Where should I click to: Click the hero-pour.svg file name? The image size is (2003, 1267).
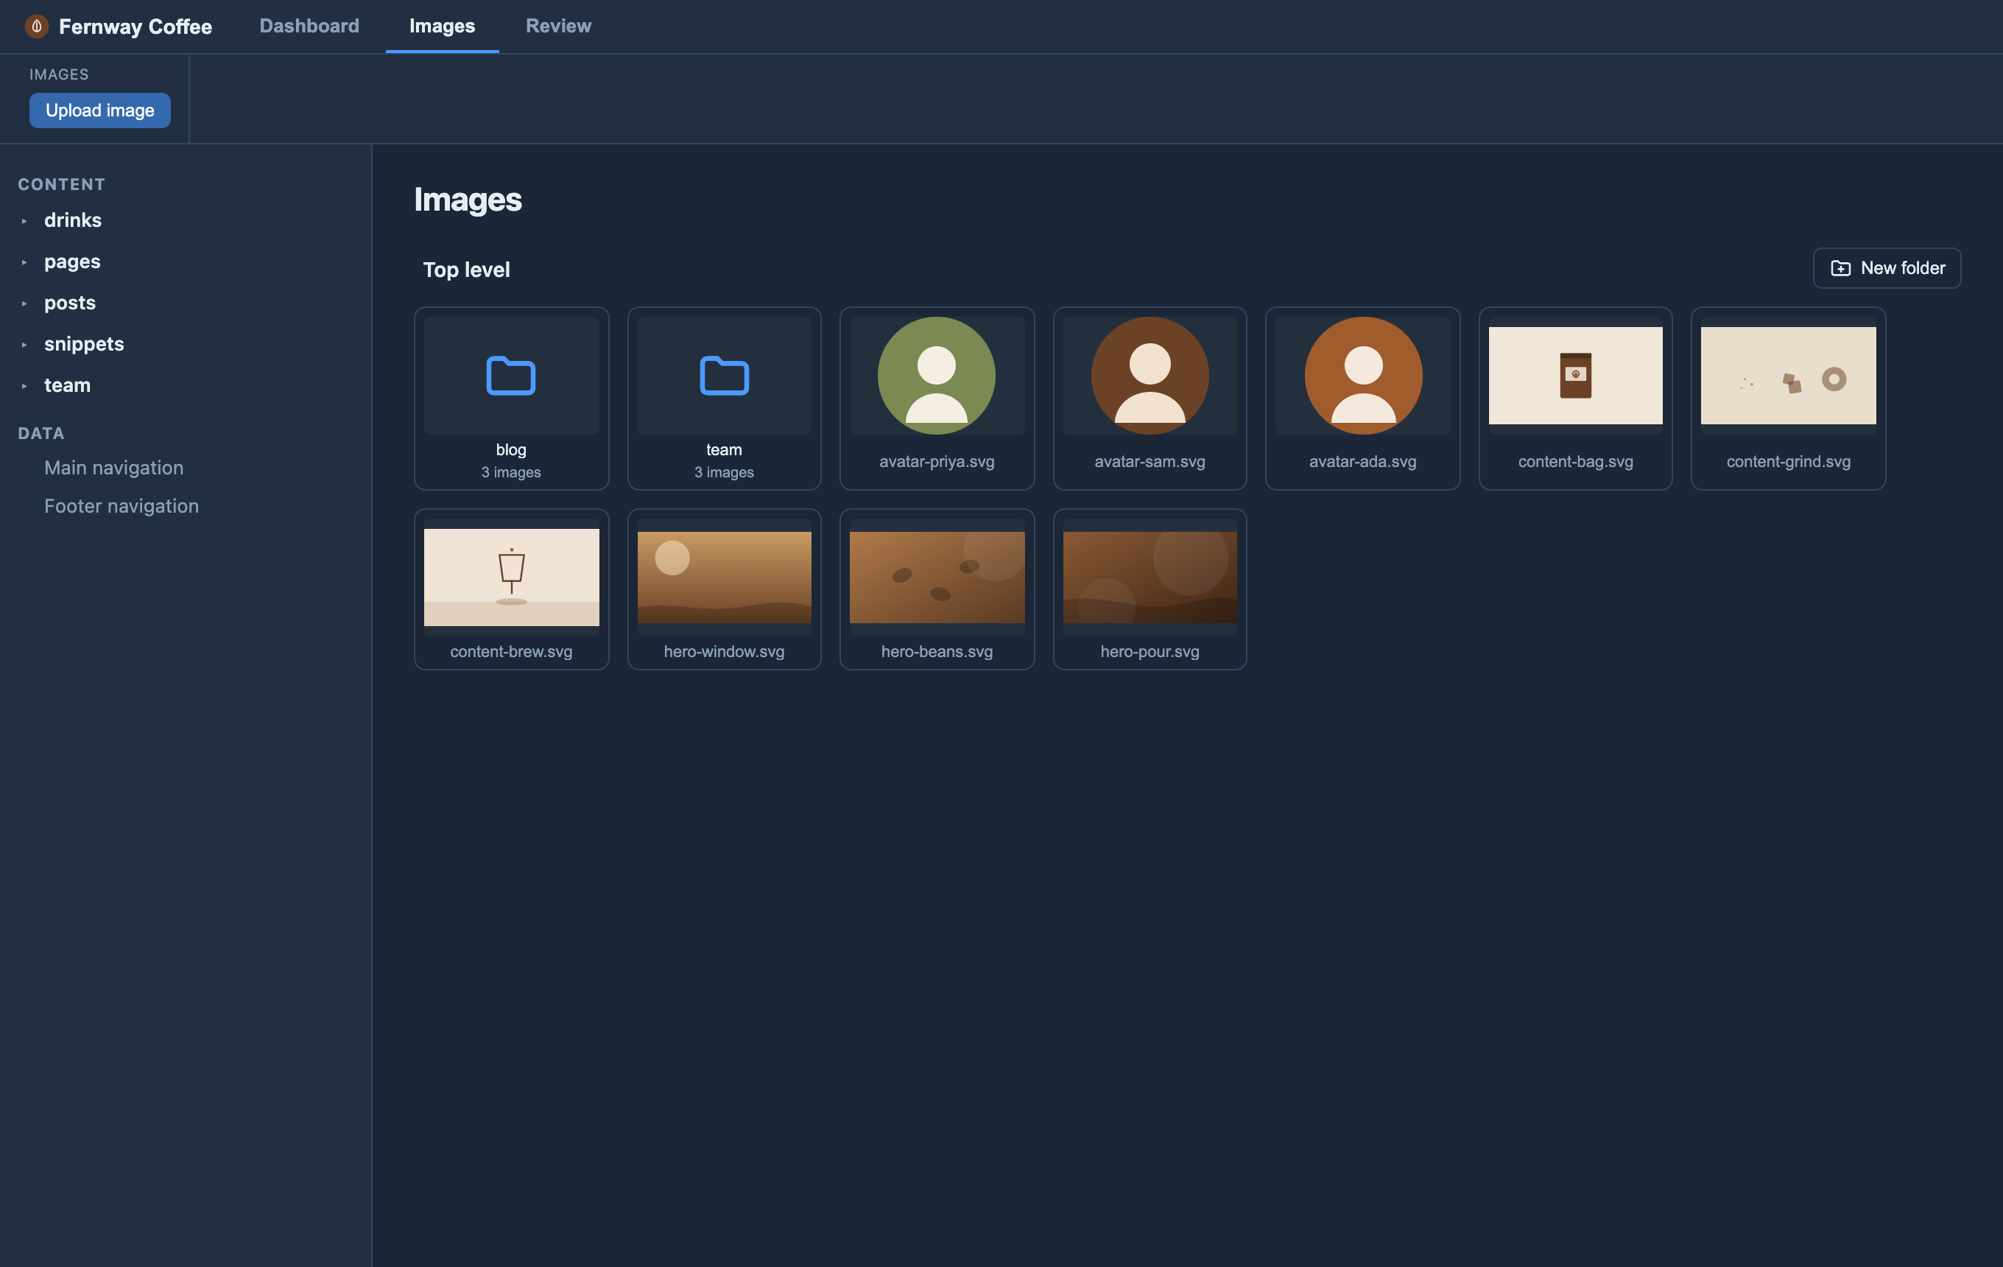click(1150, 651)
